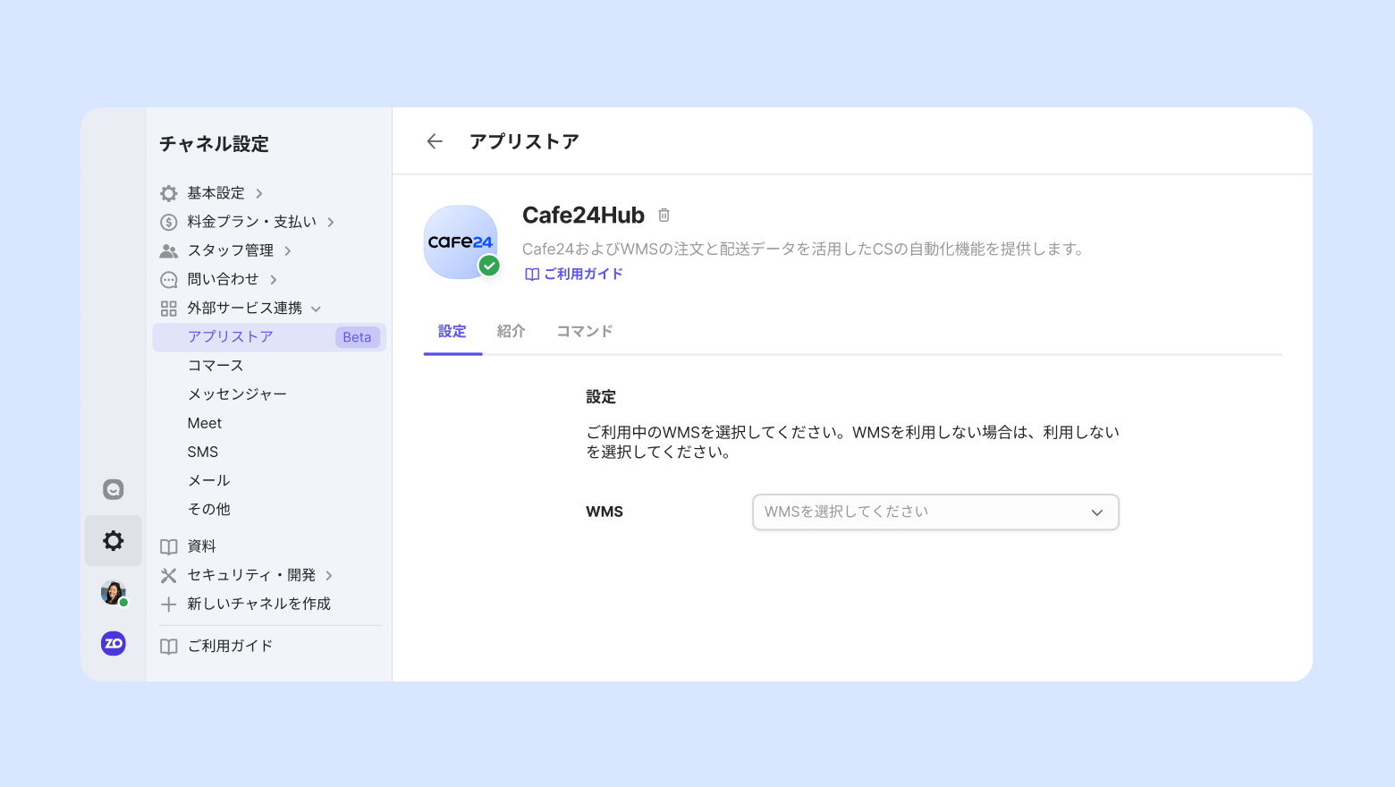Switch to the 紹介 tab
The height and width of the screenshot is (787, 1395).
[x=511, y=331]
